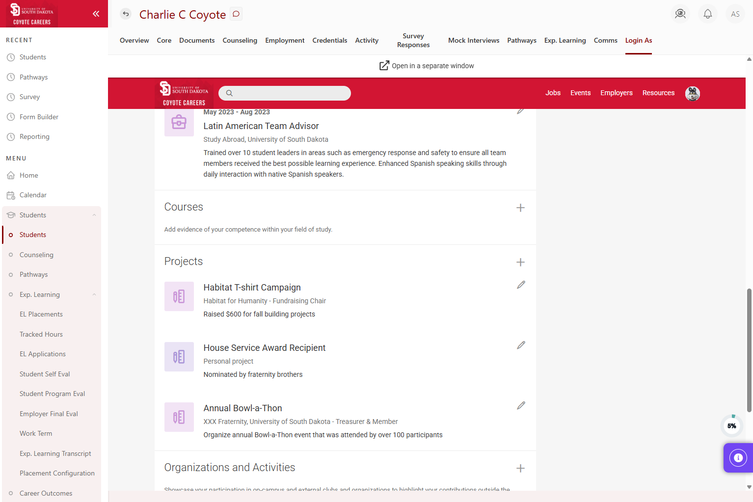Open EL Placements in sidebar
Screen dimensions: 753x502
tap(41, 314)
